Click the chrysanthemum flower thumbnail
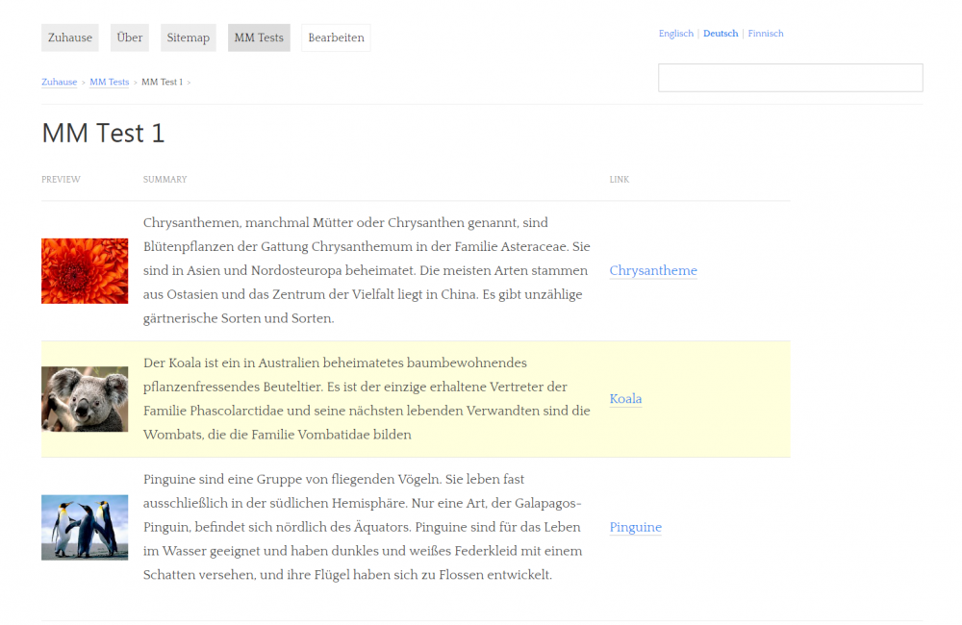 (x=85, y=270)
